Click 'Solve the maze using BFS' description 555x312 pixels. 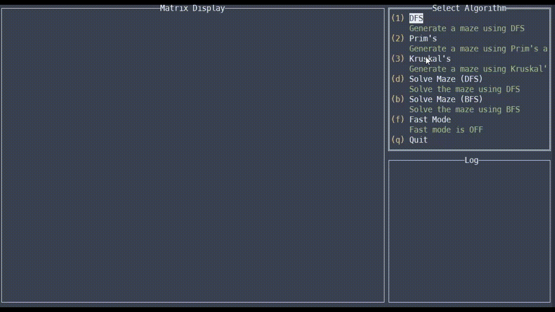[464, 110]
